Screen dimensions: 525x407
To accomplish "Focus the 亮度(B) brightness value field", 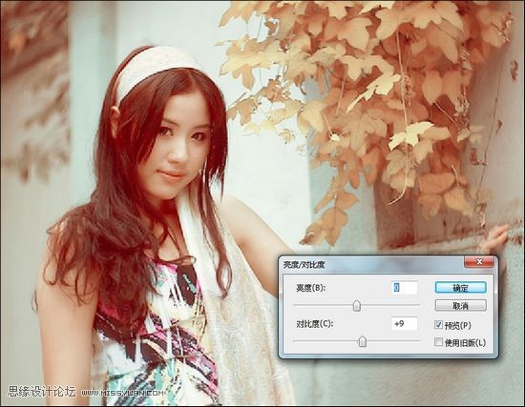I will pos(404,288).
